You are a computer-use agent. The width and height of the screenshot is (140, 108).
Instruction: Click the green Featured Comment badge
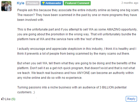pyautogui.click(x=77, y=3)
